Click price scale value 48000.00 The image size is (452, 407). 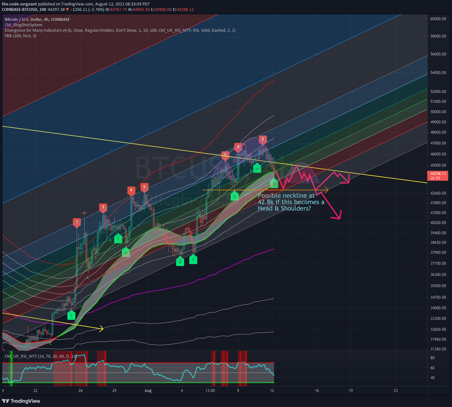coord(438,132)
